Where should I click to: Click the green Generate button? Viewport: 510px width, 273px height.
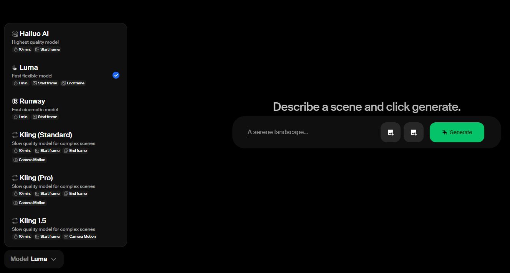point(457,132)
